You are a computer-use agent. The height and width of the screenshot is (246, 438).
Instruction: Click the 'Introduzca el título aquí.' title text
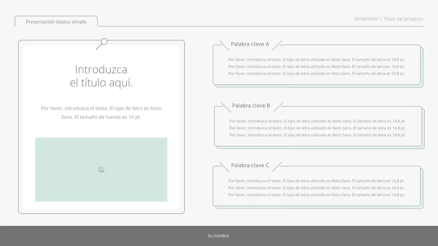click(x=101, y=76)
